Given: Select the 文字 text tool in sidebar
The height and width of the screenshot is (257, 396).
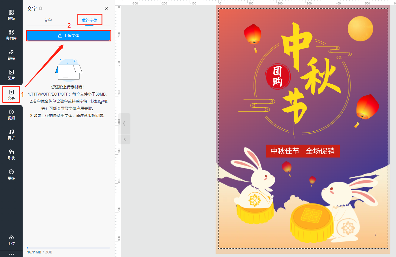Looking at the screenshot, I should tap(11, 94).
